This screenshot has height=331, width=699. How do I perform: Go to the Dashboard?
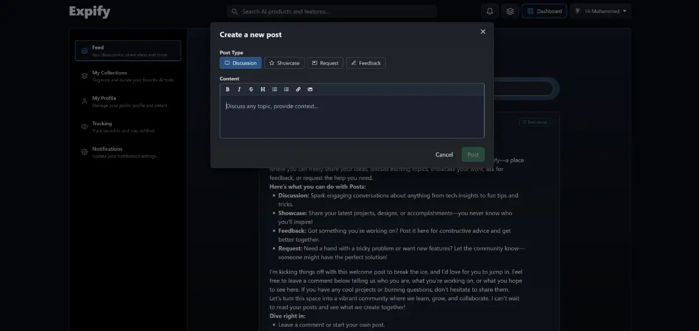tap(544, 11)
